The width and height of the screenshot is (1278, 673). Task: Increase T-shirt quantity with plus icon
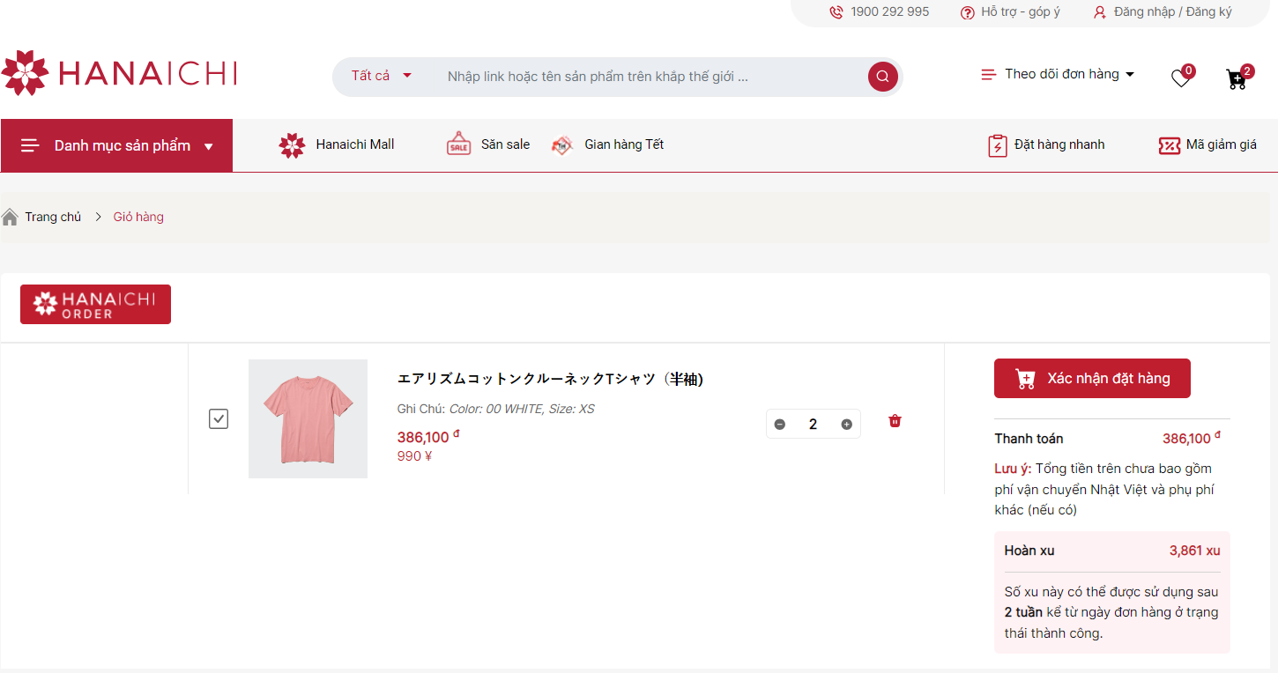pos(847,425)
